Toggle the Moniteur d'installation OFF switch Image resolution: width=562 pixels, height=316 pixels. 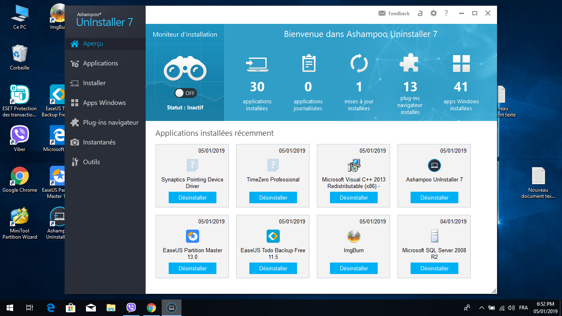[185, 93]
